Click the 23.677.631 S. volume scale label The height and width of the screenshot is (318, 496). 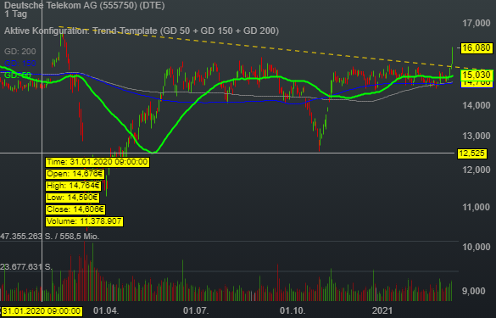pyautogui.click(x=26, y=267)
